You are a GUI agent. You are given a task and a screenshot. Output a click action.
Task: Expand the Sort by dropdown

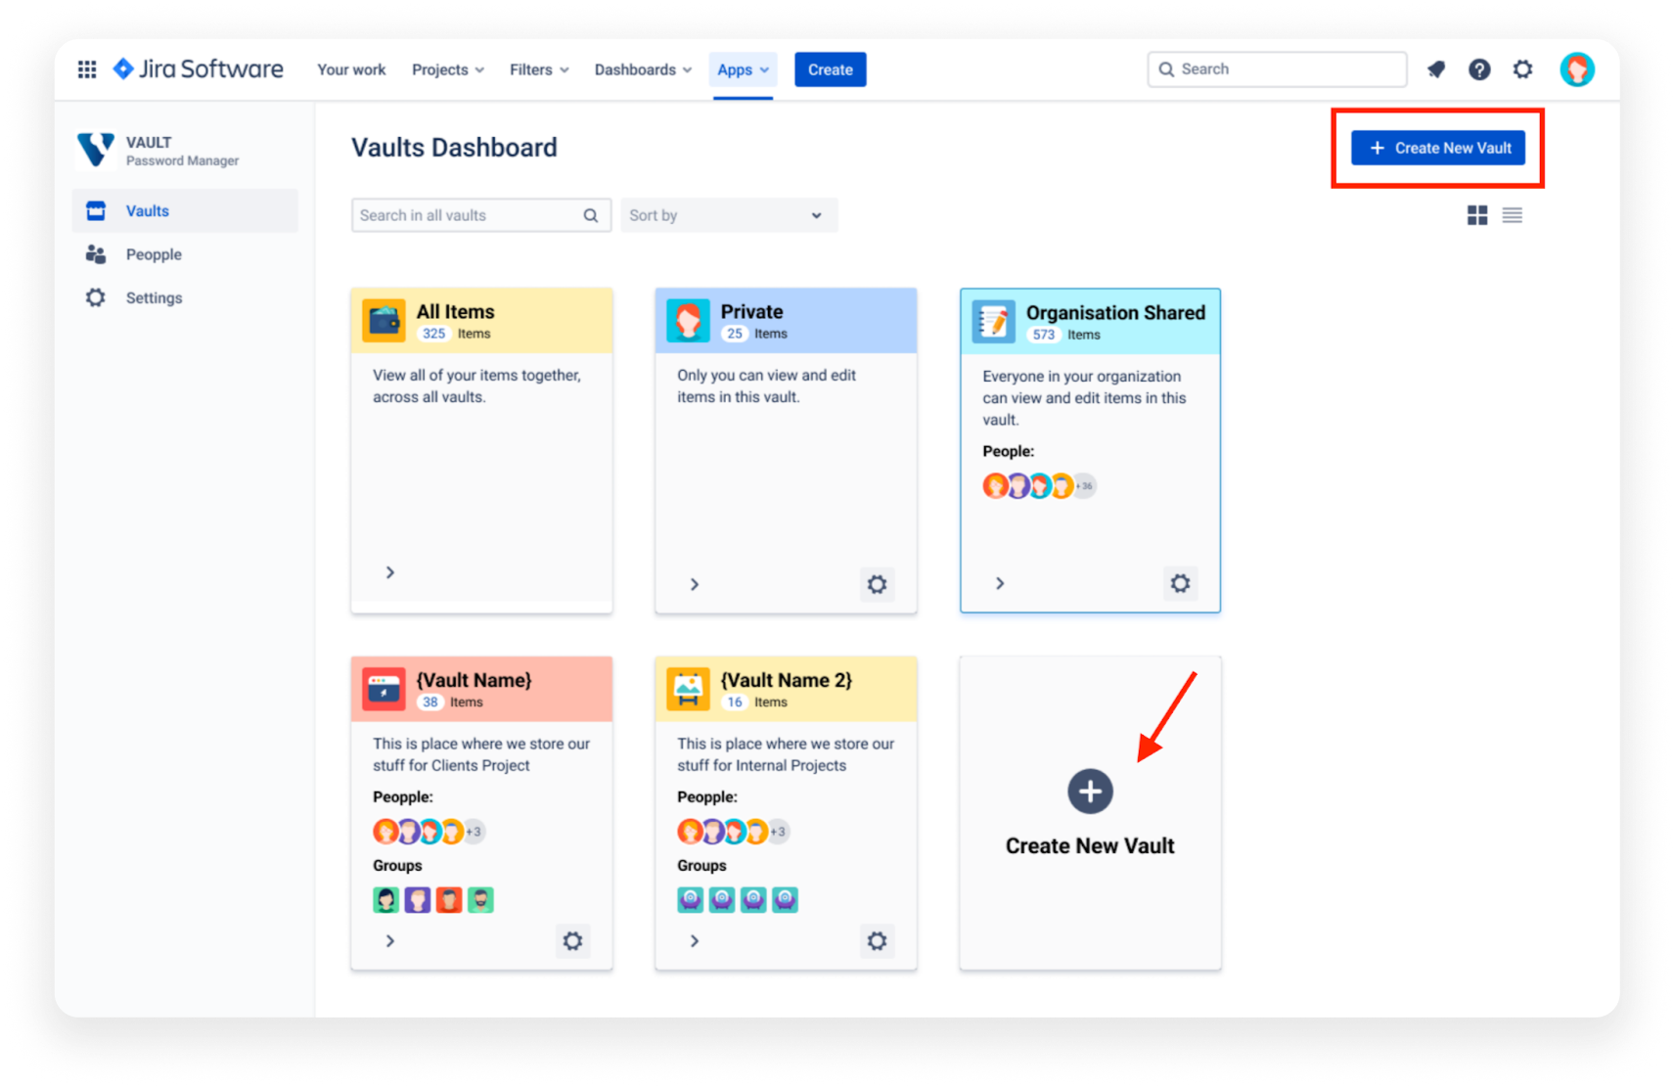[x=728, y=214]
